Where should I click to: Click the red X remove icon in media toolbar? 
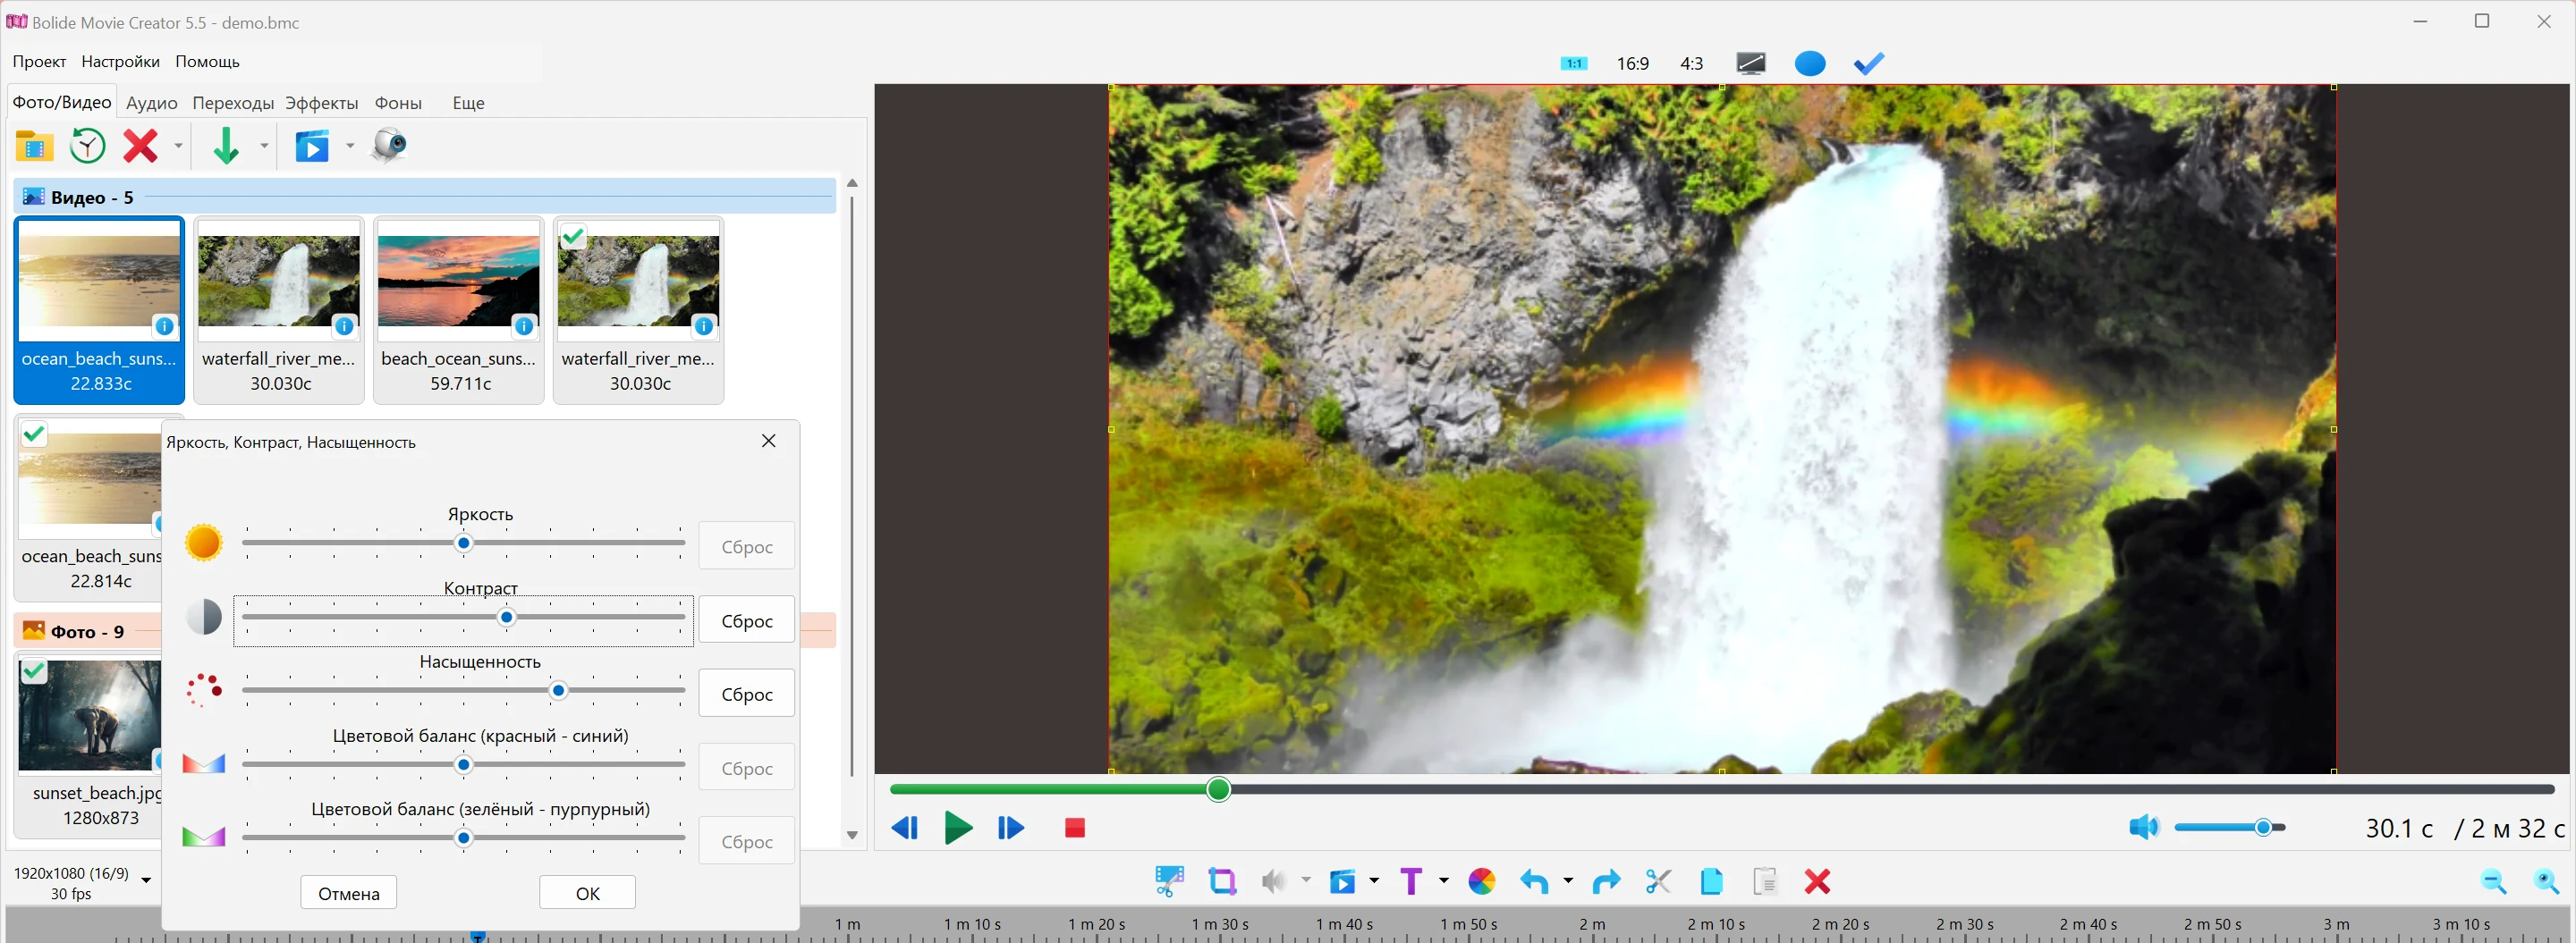(x=140, y=146)
